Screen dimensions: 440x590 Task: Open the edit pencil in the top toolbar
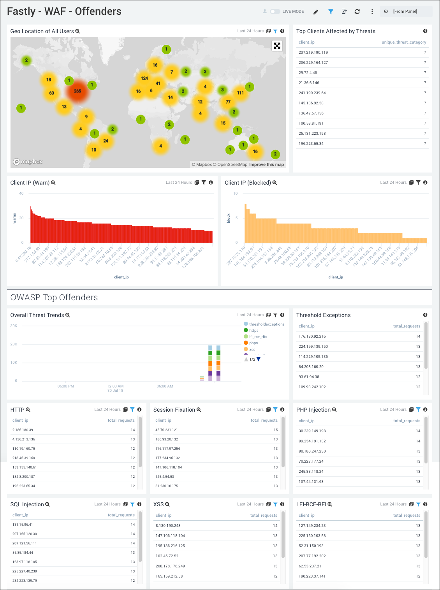point(316,12)
